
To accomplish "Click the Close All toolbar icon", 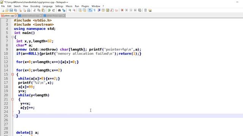I will (x=24, y=10).
